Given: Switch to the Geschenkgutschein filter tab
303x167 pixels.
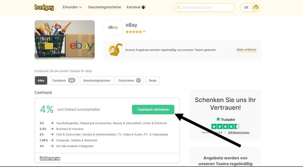Looking at the screenshot, I should tap(97, 80).
